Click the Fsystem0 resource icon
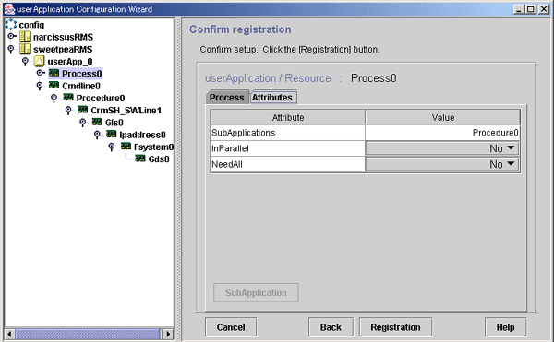 (126, 147)
